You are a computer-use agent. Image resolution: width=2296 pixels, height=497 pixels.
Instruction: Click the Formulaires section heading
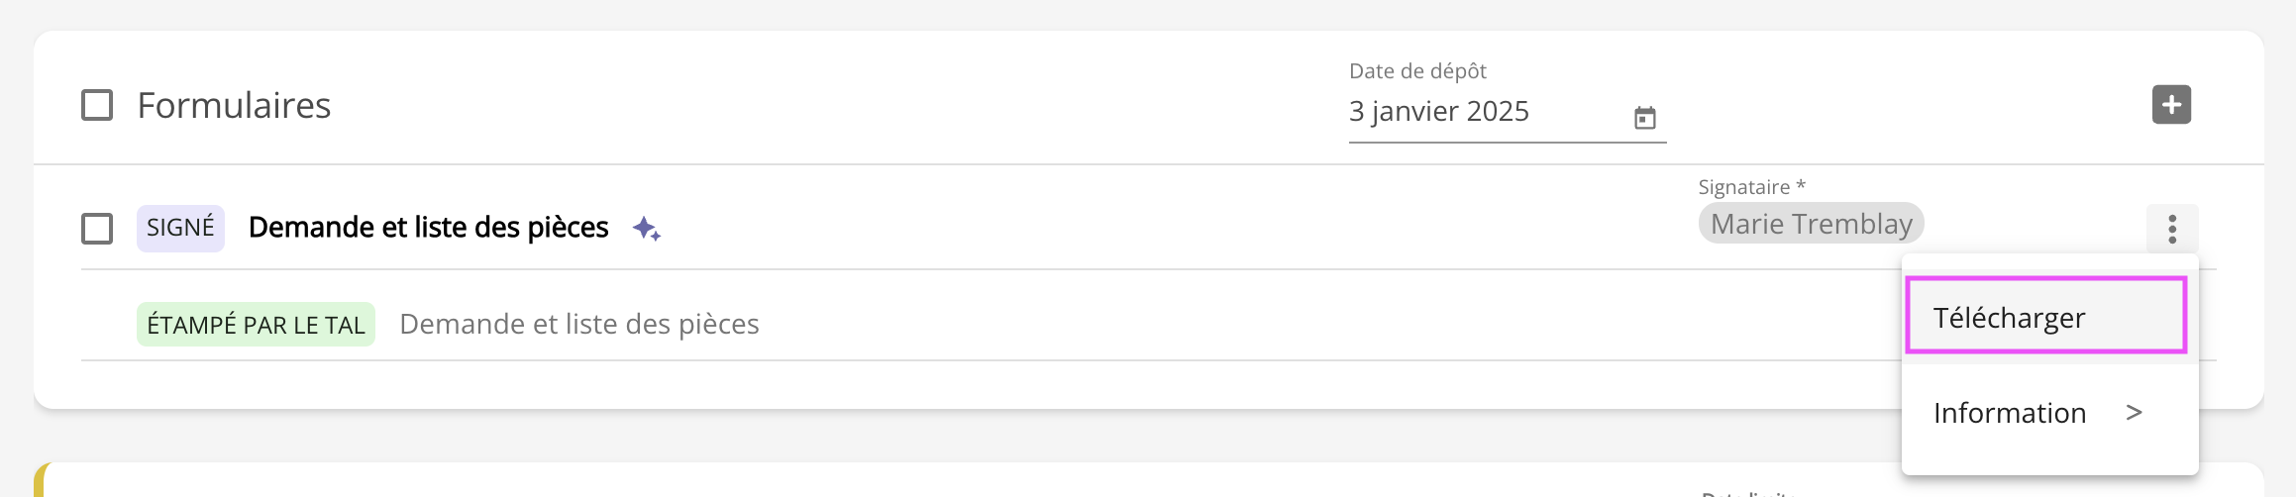pyautogui.click(x=234, y=106)
